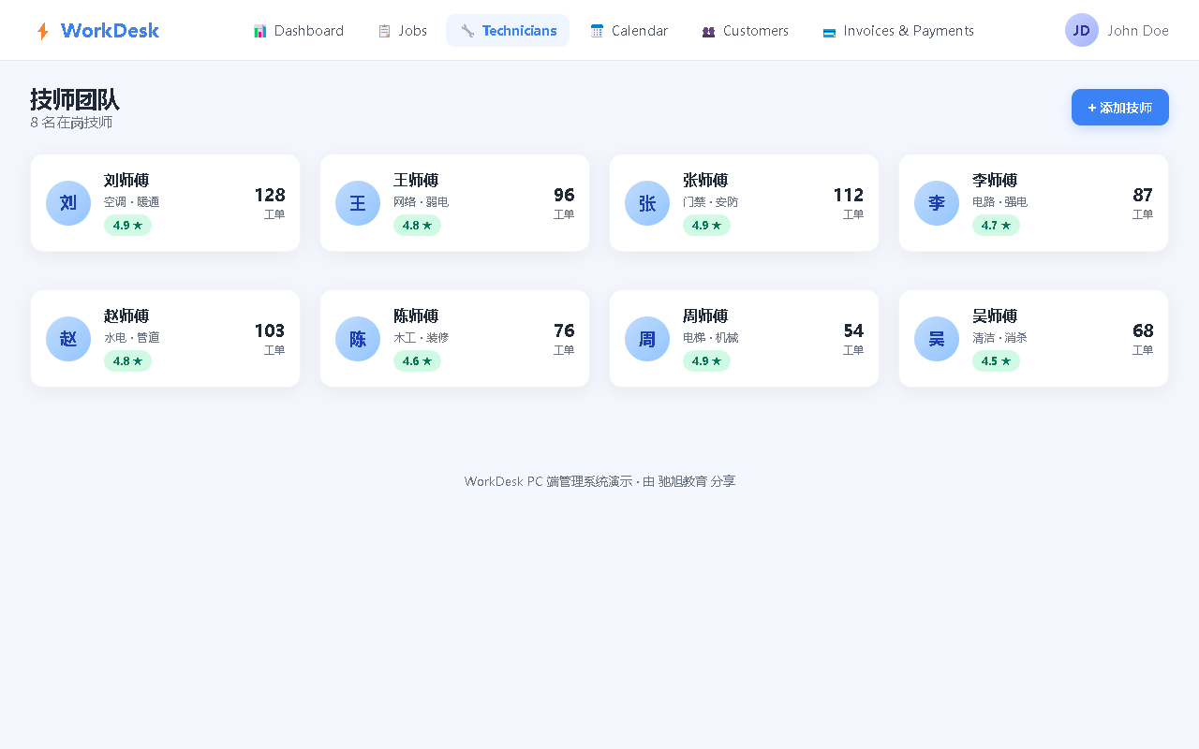The width and height of the screenshot is (1199, 749).
Task: Click the 添加技师 button
Action: [1120, 108]
